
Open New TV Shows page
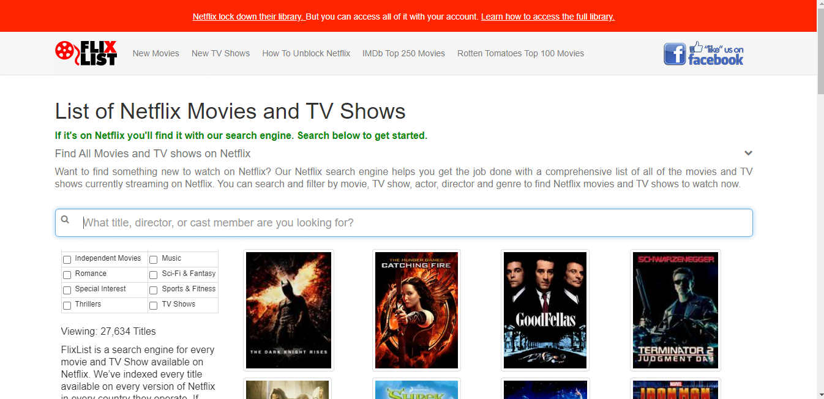tap(221, 53)
